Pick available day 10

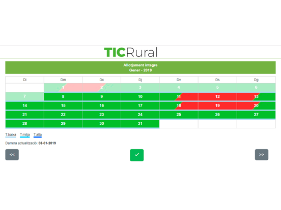(140, 96)
